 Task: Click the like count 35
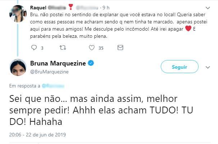click(x=101, y=48)
